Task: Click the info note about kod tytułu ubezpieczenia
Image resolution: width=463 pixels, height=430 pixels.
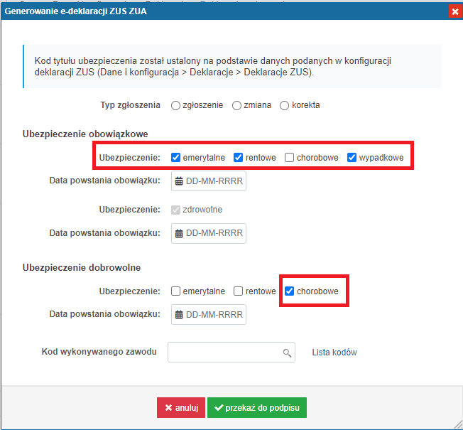Action: [232, 67]
